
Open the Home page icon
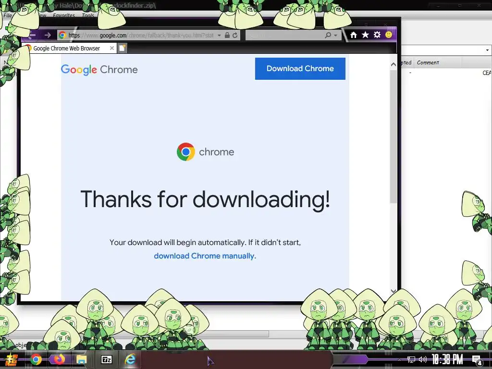coord(354,35)
